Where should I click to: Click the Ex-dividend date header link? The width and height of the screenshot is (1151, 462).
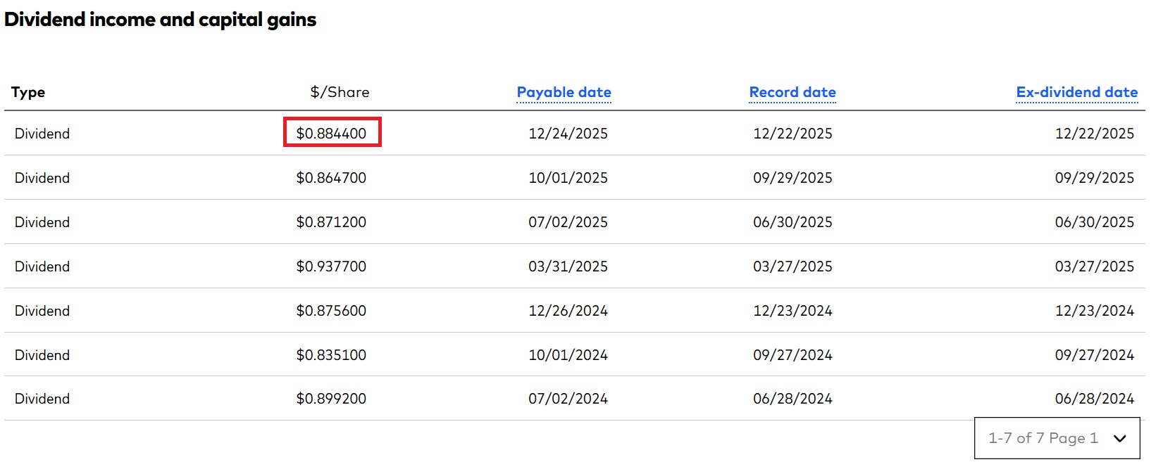[x=1076, y=92]
